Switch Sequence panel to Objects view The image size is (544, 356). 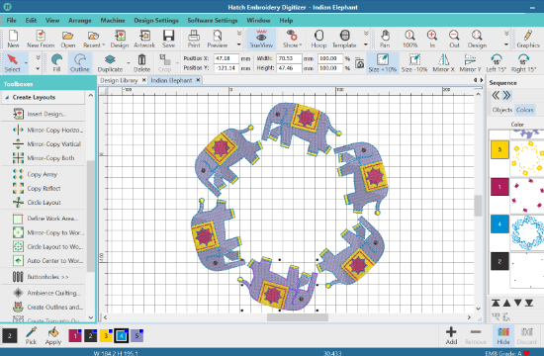pos(502,110)
